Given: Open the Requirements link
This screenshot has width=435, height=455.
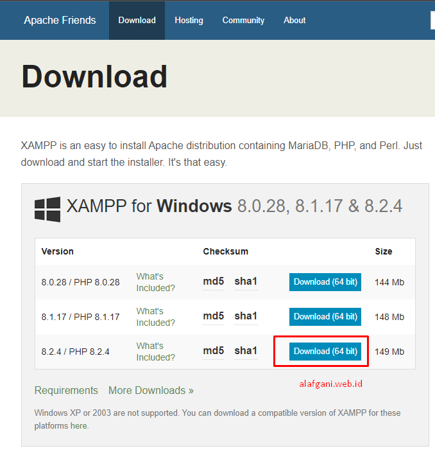Looking at the screenshot, I should pyautogui.click(x=66, y=391).
